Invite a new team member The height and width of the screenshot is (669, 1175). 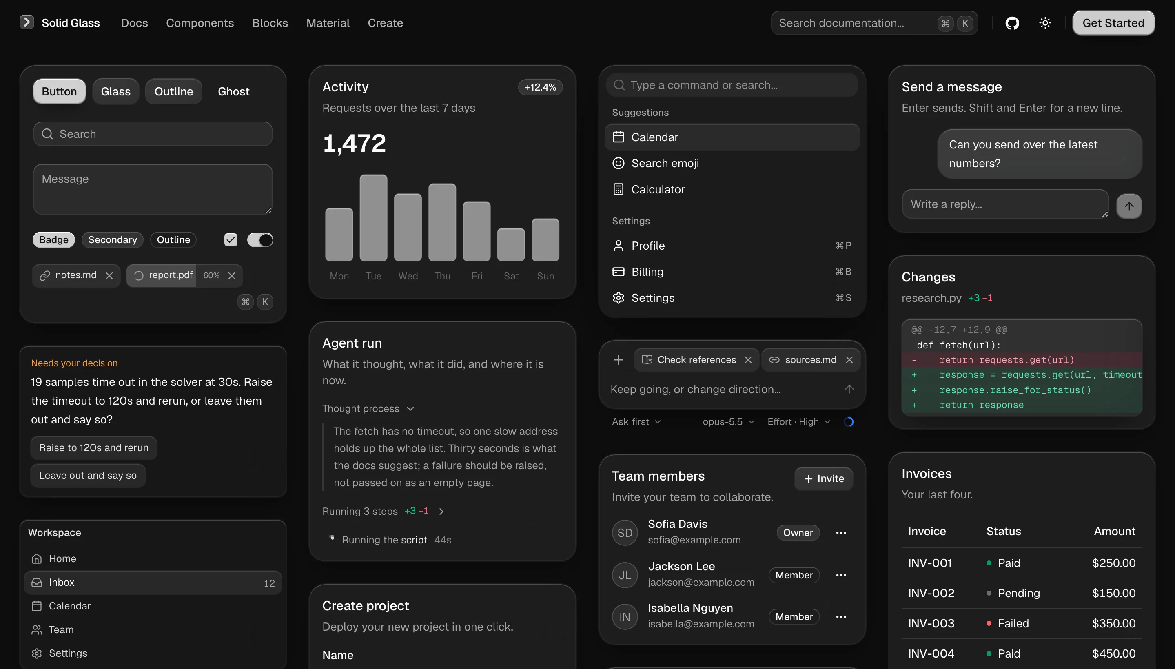coord(823,479)
